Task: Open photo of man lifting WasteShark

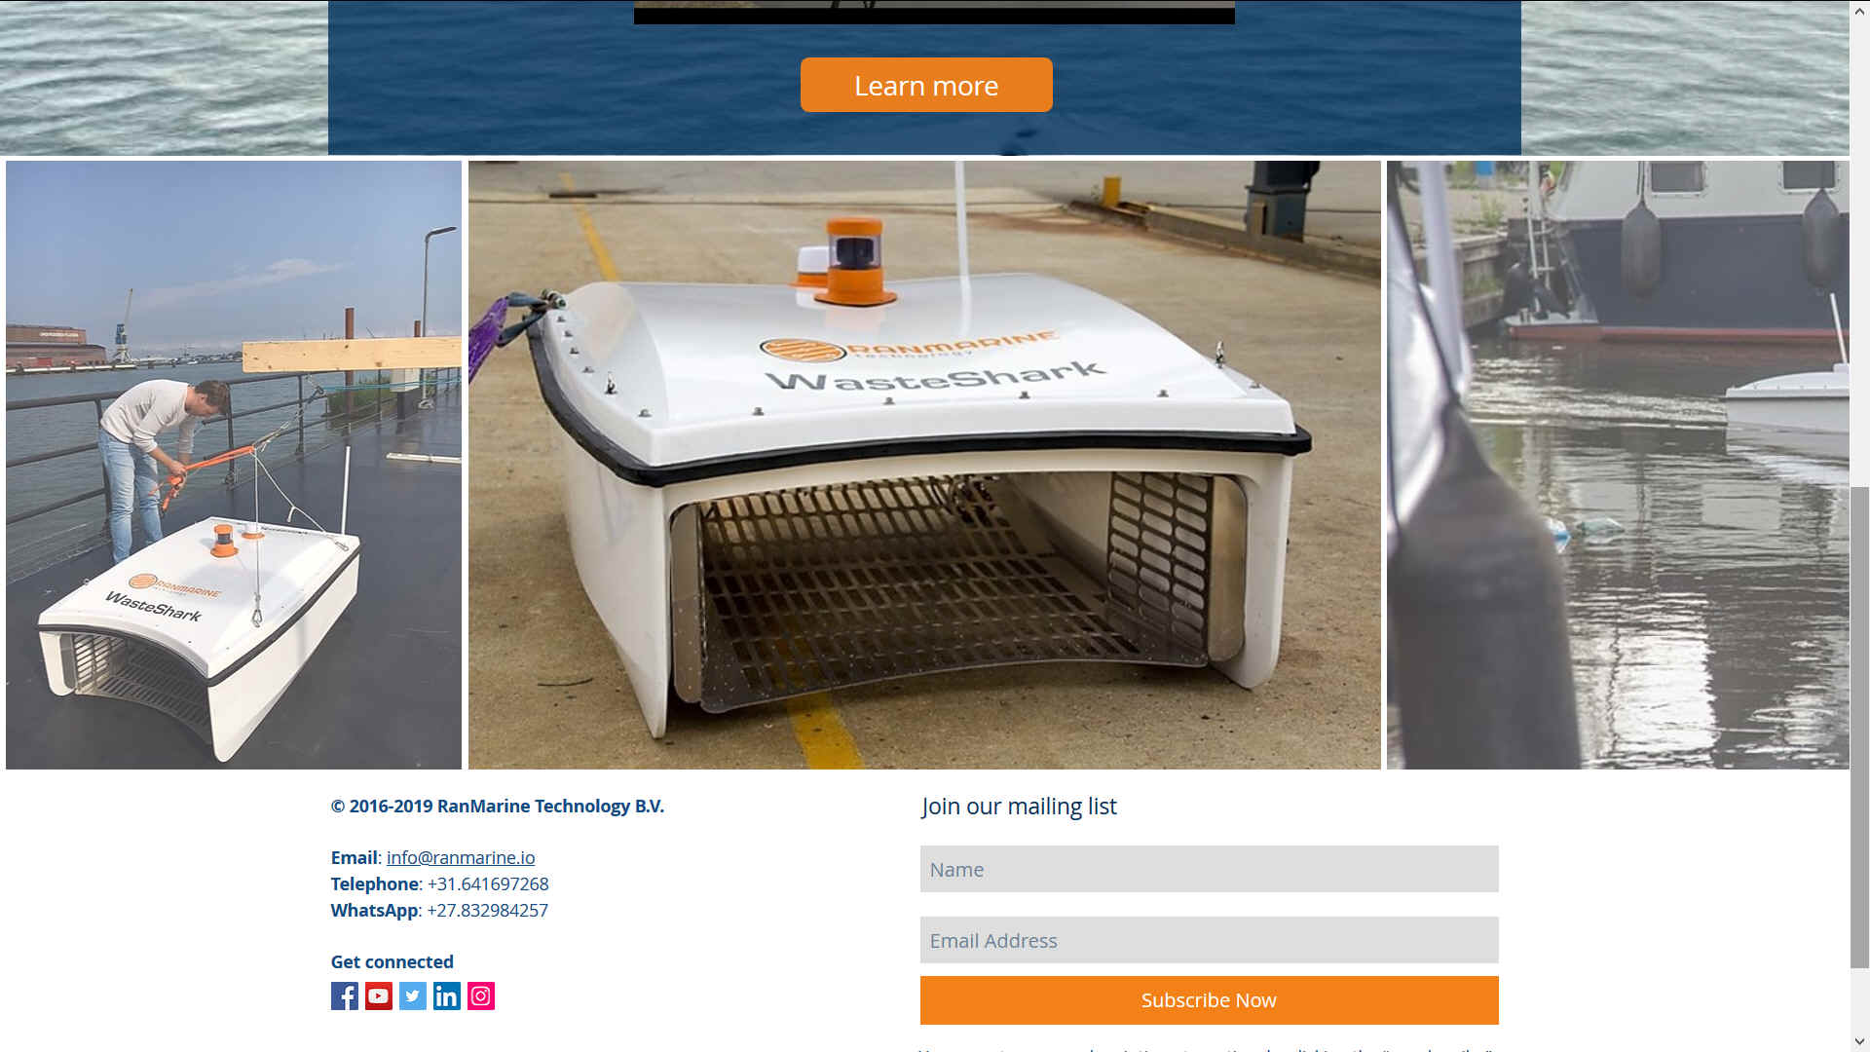Action: click(234, 465)
